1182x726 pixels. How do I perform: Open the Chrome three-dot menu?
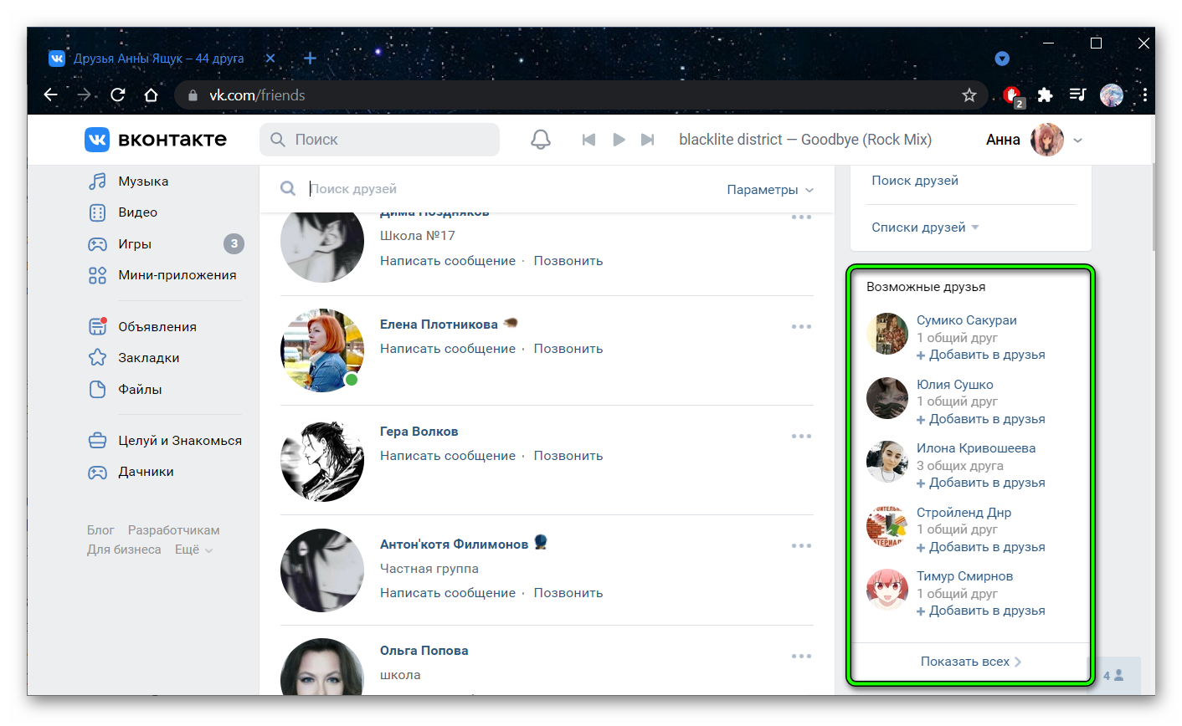1143,95
